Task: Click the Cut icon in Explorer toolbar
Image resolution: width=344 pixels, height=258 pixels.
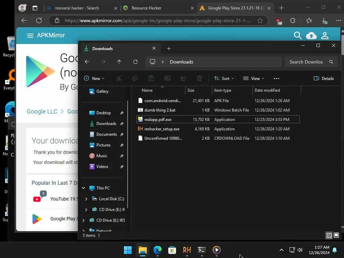Action: [x=119, y=78]
